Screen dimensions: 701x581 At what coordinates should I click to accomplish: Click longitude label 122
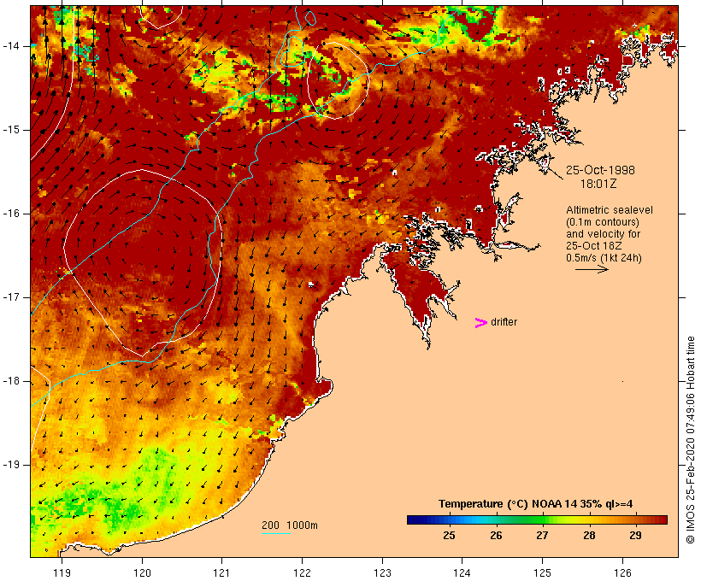pyautogui.click(x=303, y=573)
